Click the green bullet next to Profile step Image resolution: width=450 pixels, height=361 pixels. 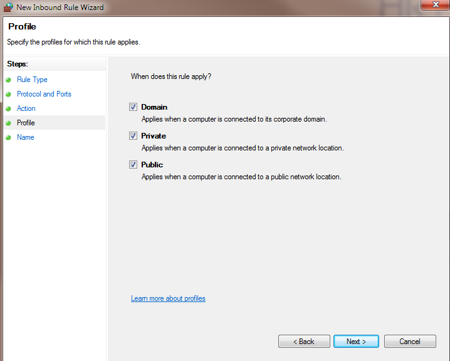coord(9,123)
